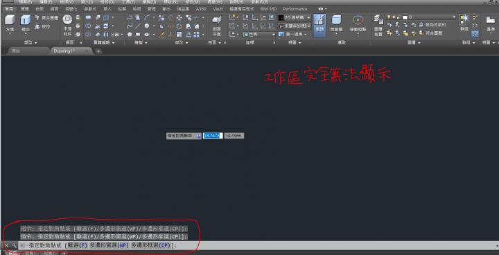Expand the 繪製 (Draw) panel

(141, 43)
